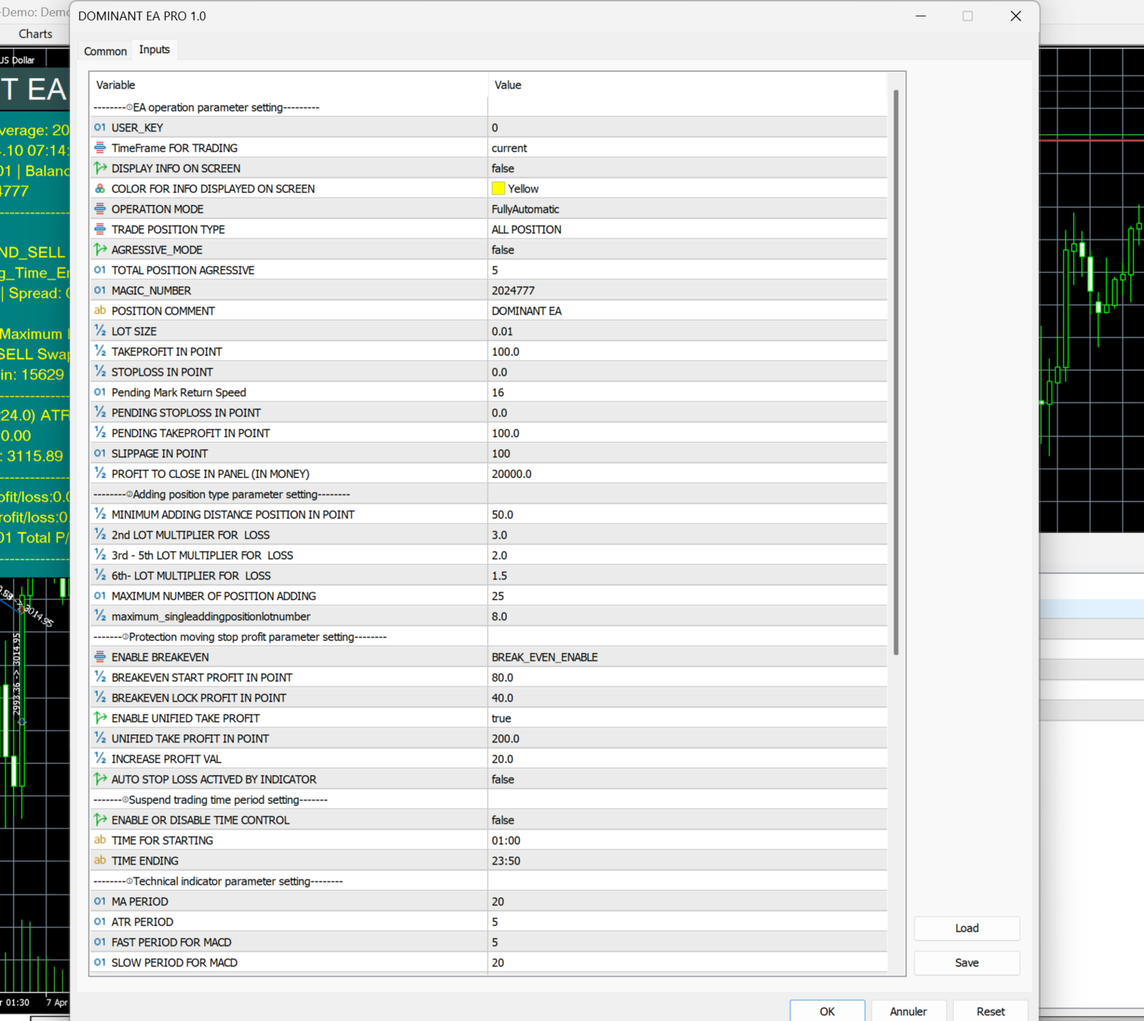This screenshot has height=1021, width=1144.
Task: Click the integer icon beside SLIPPAGE IN POINT
Action: (x=100, y=453)
